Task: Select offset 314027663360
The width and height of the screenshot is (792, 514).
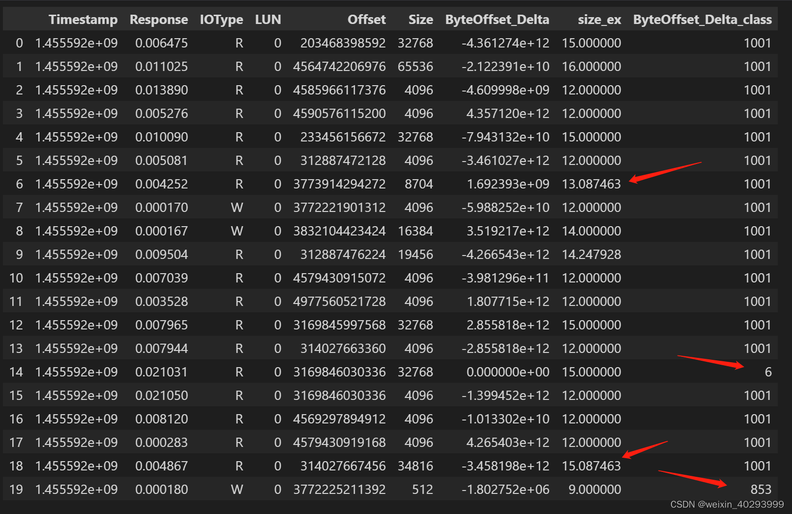Action: point(343,349)
